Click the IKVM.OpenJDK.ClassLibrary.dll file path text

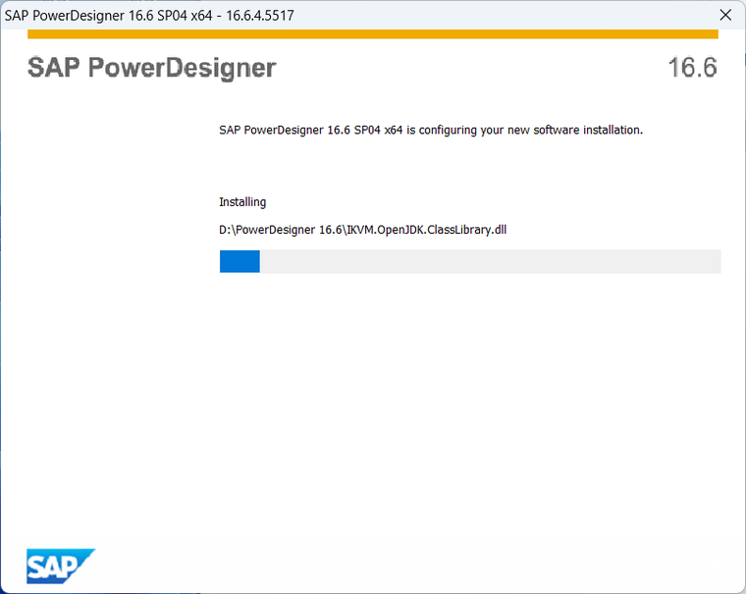tap(362, 230)
